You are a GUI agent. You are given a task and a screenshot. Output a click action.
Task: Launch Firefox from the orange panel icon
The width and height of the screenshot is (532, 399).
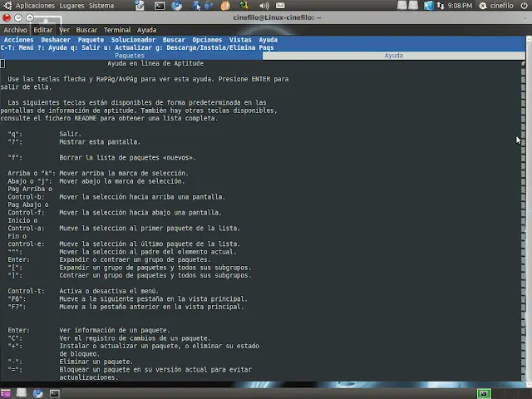tap(225, 6)
